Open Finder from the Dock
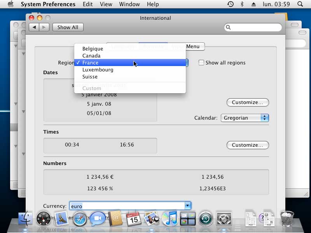311x233 pixels. [25, 219]
